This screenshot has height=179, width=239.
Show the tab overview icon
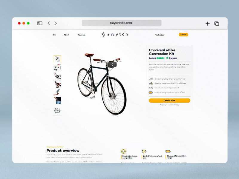click(217, 24)
